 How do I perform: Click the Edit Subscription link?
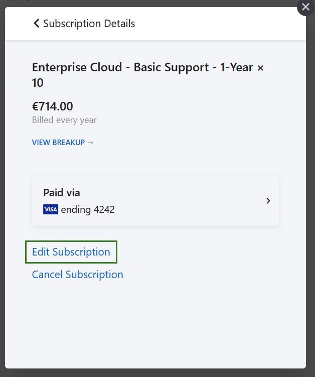(x=71, y=252)
